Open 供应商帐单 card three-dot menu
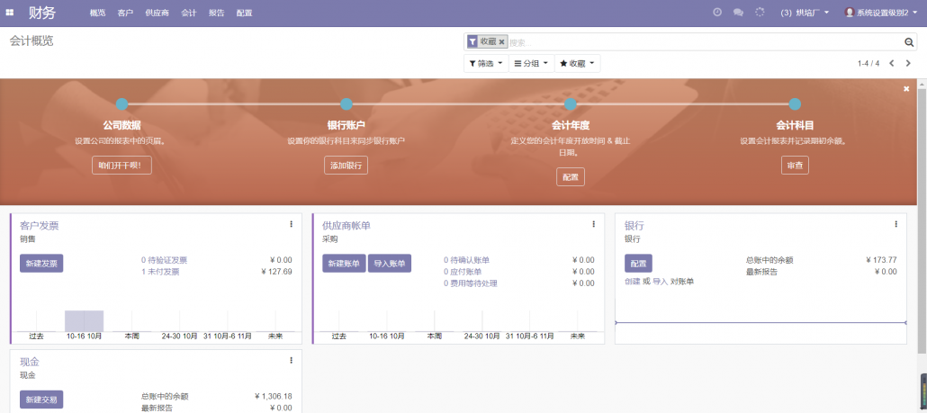The height and width of the screenshot is (413, 927). click(x=593, y=224)
